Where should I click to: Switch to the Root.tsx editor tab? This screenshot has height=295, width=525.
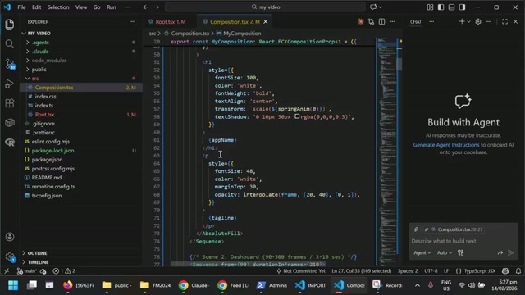(170, 22)
